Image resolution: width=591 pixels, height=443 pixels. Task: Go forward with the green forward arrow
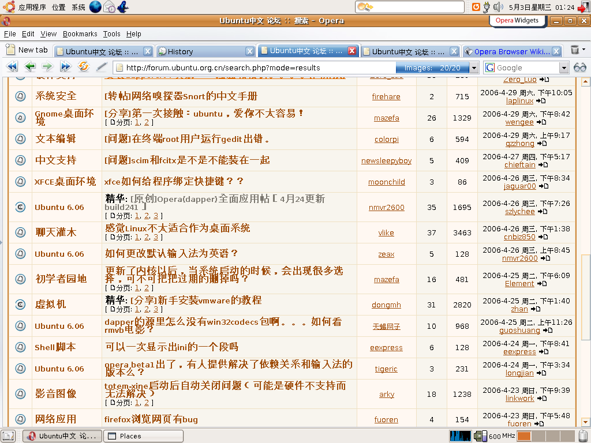(47, 67)
